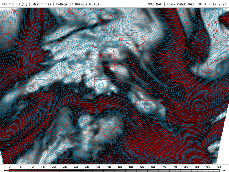
Task: Click the 'Streamlines' label in header
Action: (42, 4)
